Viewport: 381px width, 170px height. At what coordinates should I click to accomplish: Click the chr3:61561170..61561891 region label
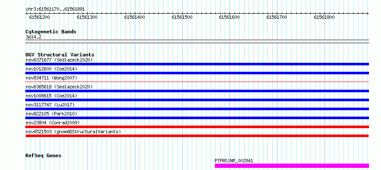55,9
